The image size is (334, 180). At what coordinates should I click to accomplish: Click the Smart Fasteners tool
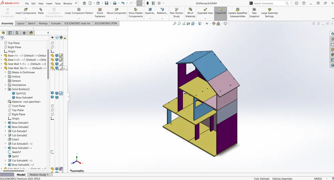coord(100,13)
